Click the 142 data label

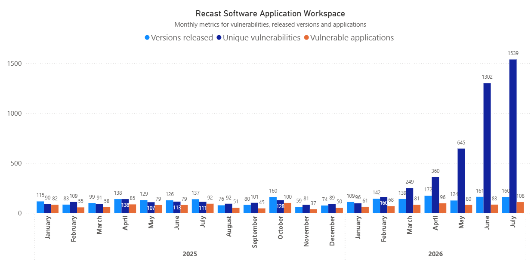[x=377, y=193]
